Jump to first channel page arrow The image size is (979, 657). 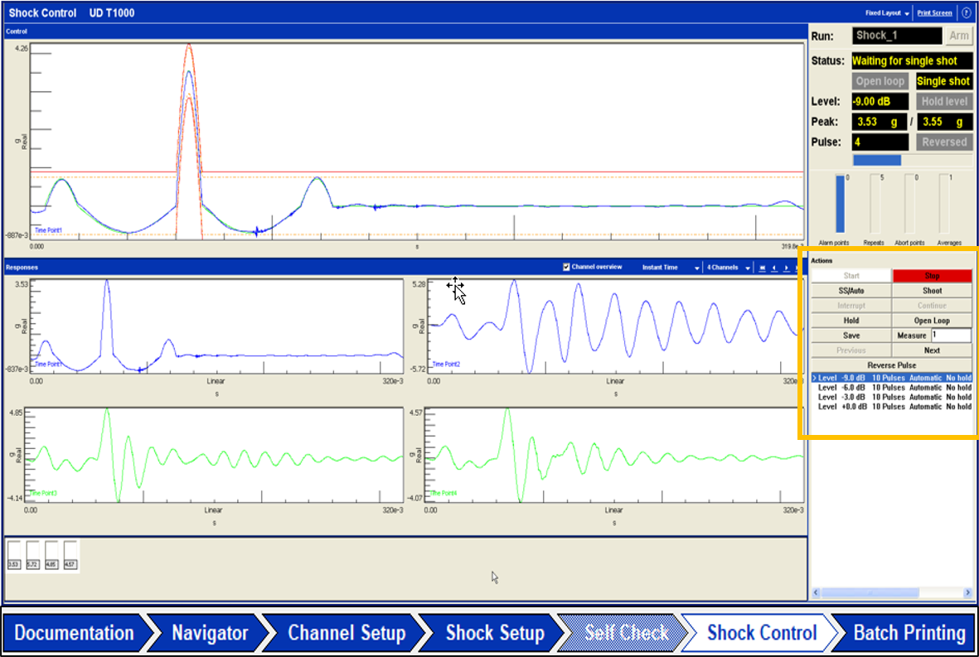(763, 268)
